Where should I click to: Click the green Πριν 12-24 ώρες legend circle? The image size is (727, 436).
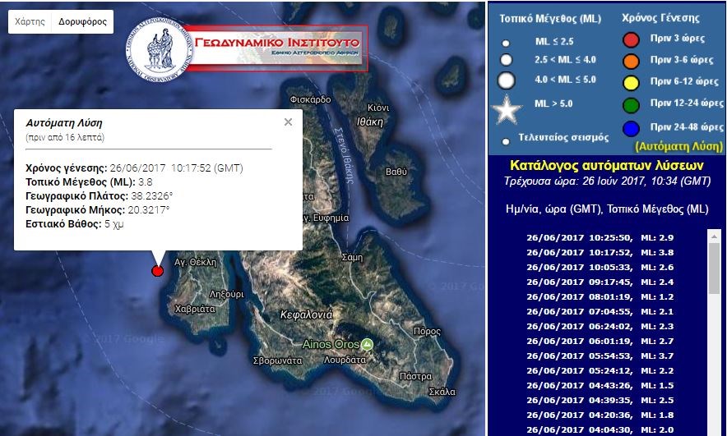(x=632, y=104)
